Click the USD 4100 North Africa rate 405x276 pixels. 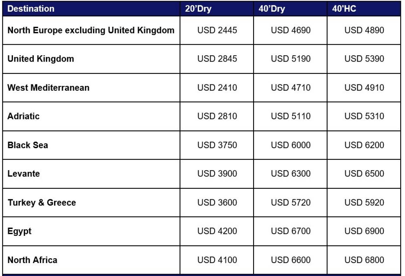click(x=217, y=260)
